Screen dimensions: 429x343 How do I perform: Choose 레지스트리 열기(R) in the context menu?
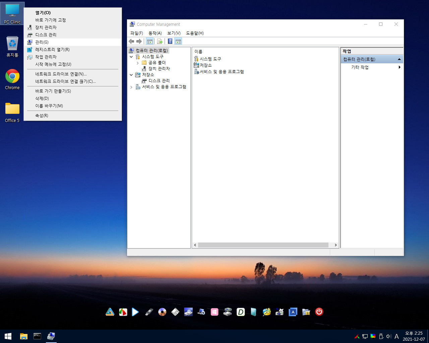(x=73, y=50)
